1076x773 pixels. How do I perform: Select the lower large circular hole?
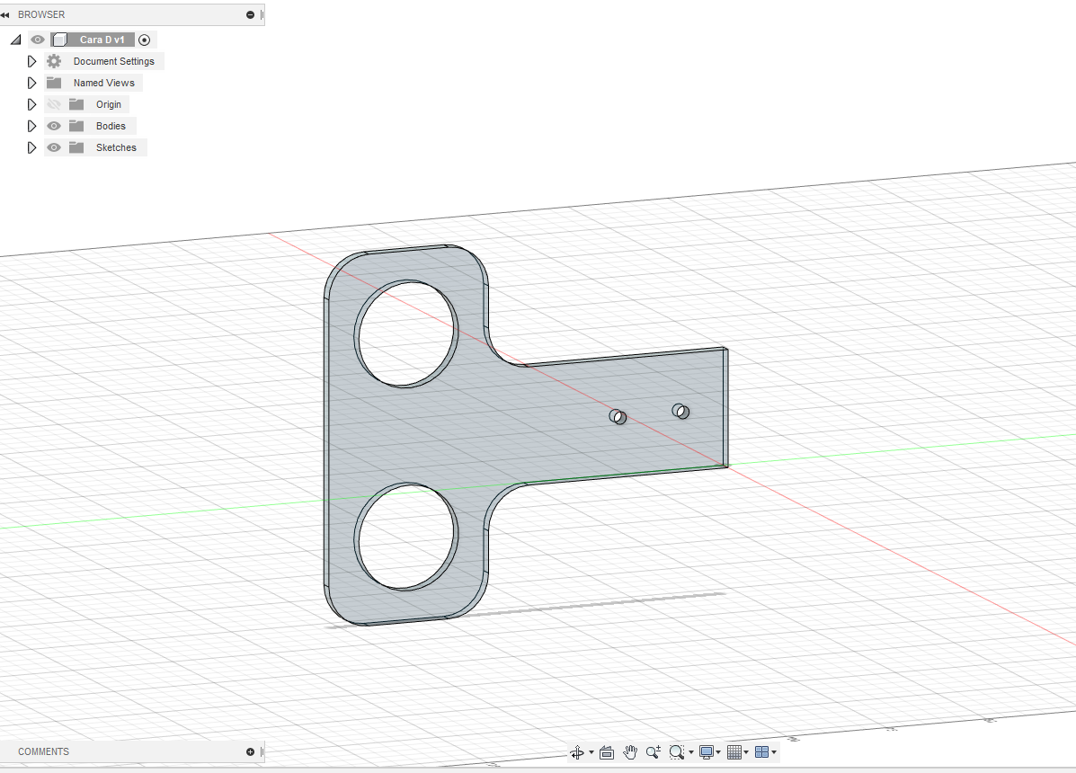tap(405, 537)
